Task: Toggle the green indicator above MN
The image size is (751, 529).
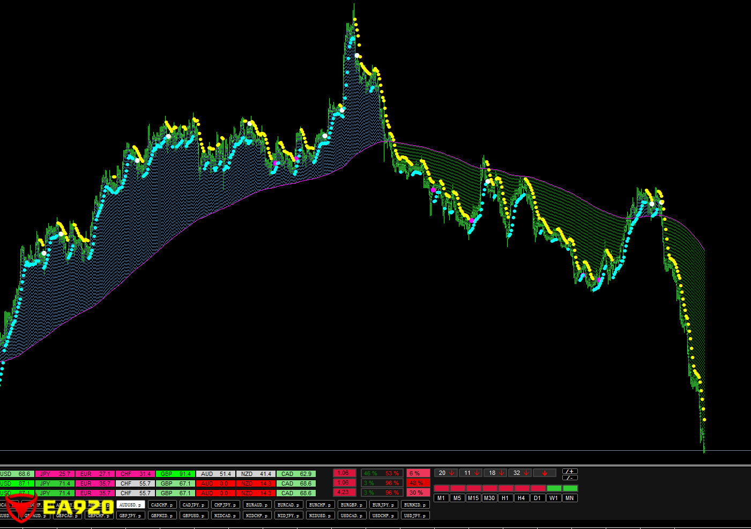Action: tap(570, 488)
